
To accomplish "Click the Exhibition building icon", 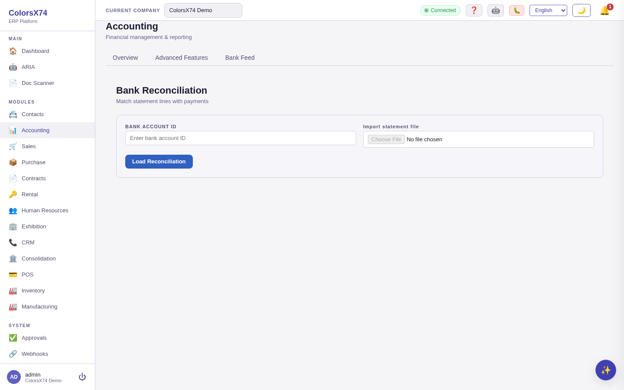I will point(13,226).
